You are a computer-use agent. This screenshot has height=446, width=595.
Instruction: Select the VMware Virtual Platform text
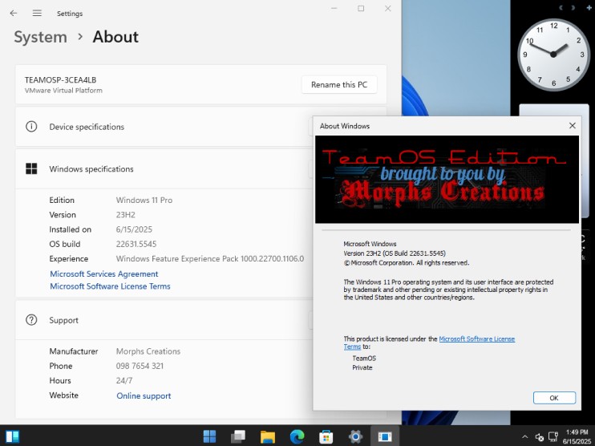[x=63, y=91]
